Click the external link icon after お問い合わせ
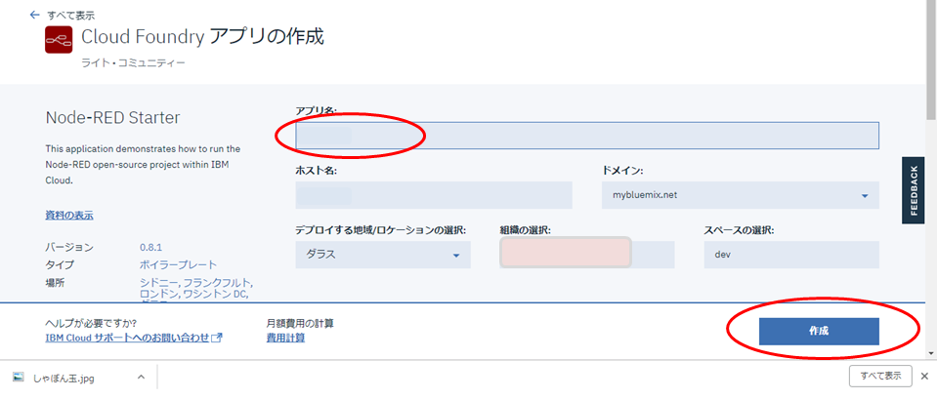 click(x=218, y=338)
